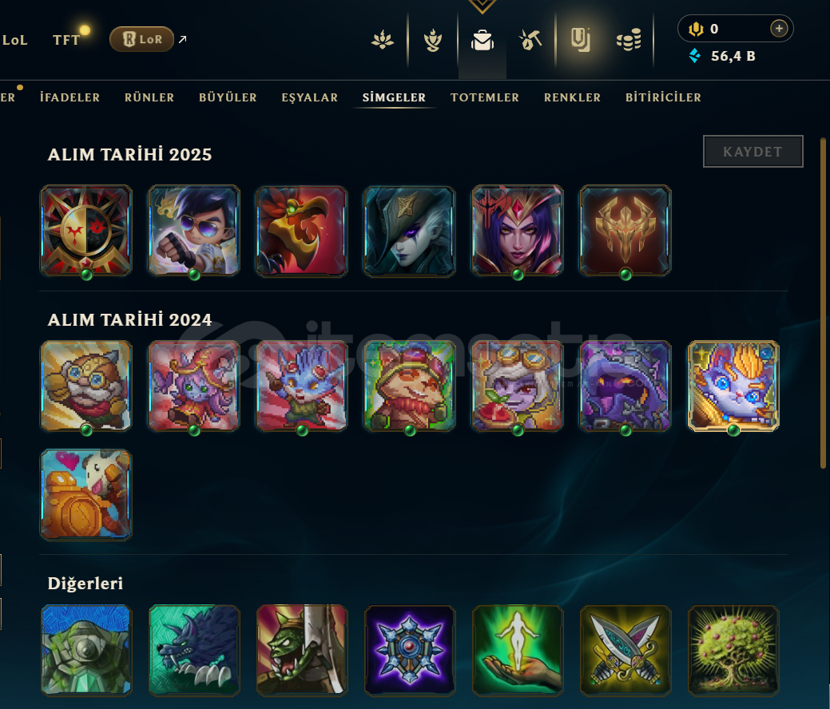
Task: Switch to the TOTEMLER tab
Action: 485,97
